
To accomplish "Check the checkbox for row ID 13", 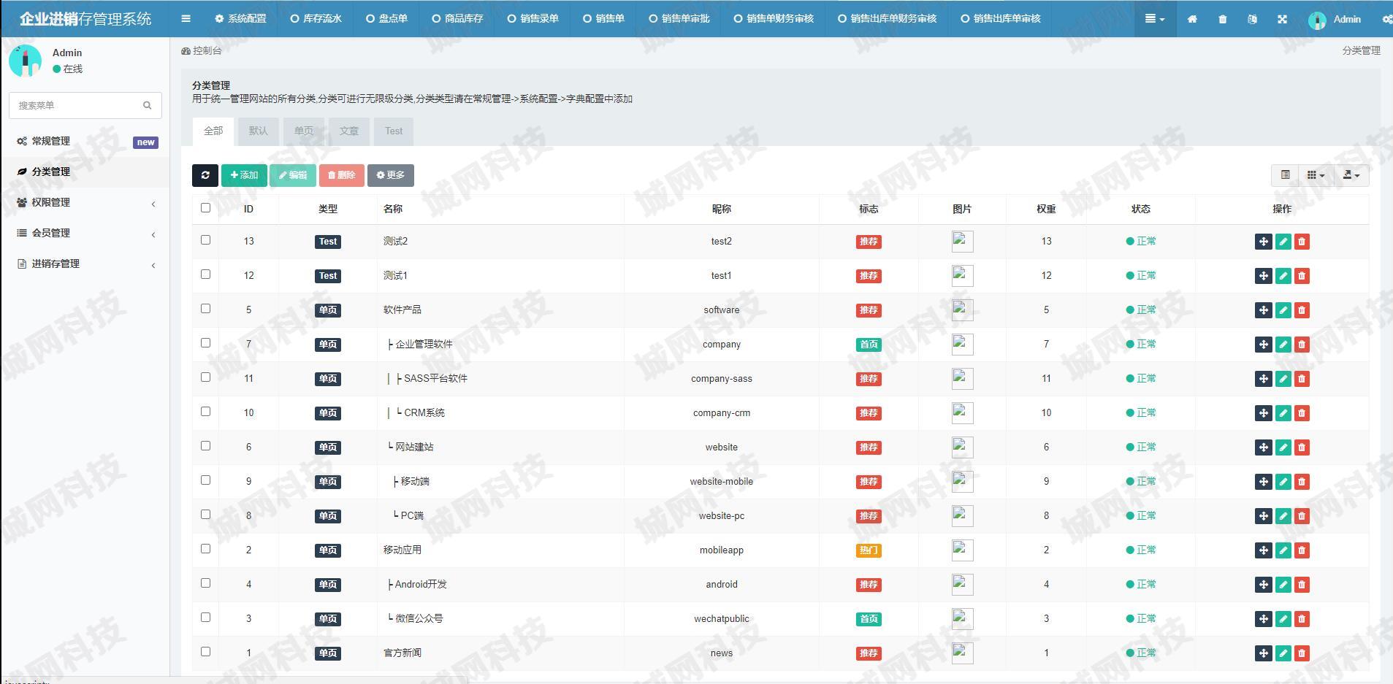I will pos(205,240).
